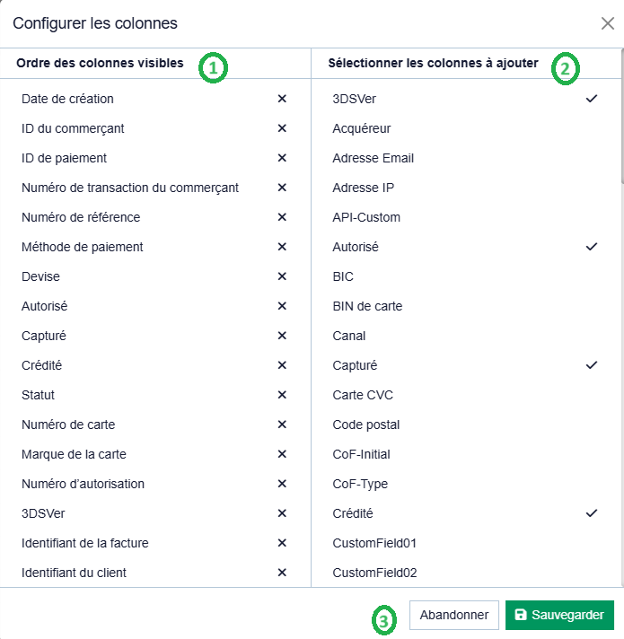The height and width of the screenshot is (639, 624).
Task: Click X next to Méthode de paiement
Action: (x=282, y=247)
